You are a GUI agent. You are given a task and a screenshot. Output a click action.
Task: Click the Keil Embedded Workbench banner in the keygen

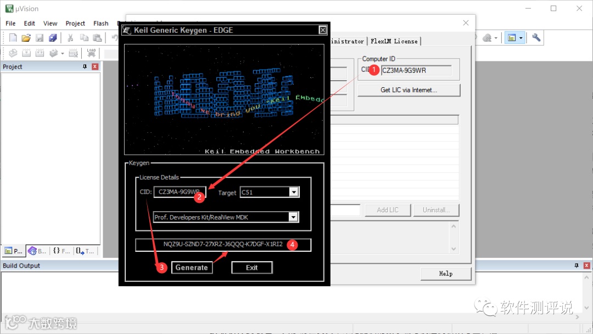pyautogui.click(x=224, y=100)
